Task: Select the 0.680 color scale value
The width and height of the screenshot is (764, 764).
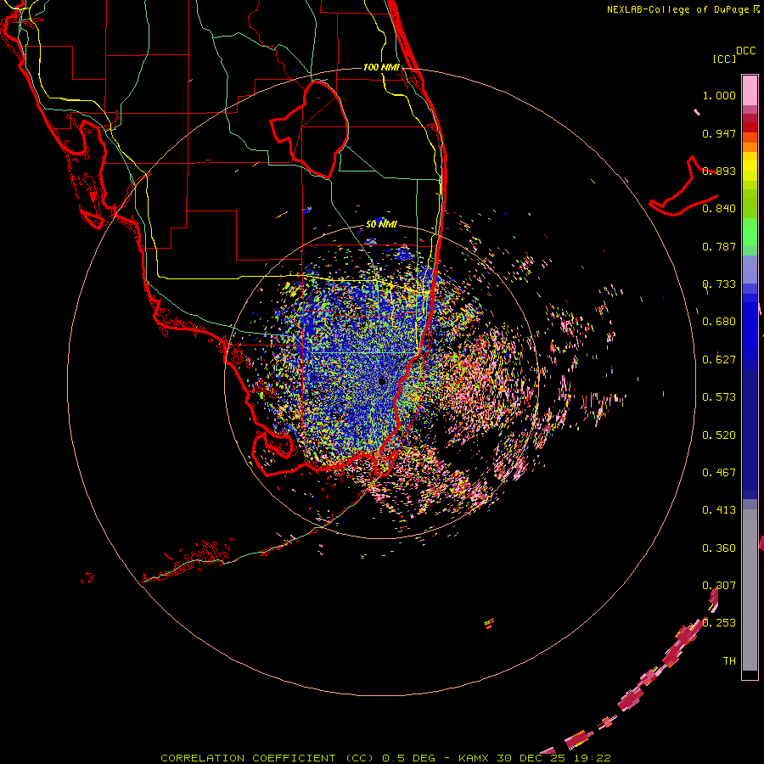Action: 719,322
